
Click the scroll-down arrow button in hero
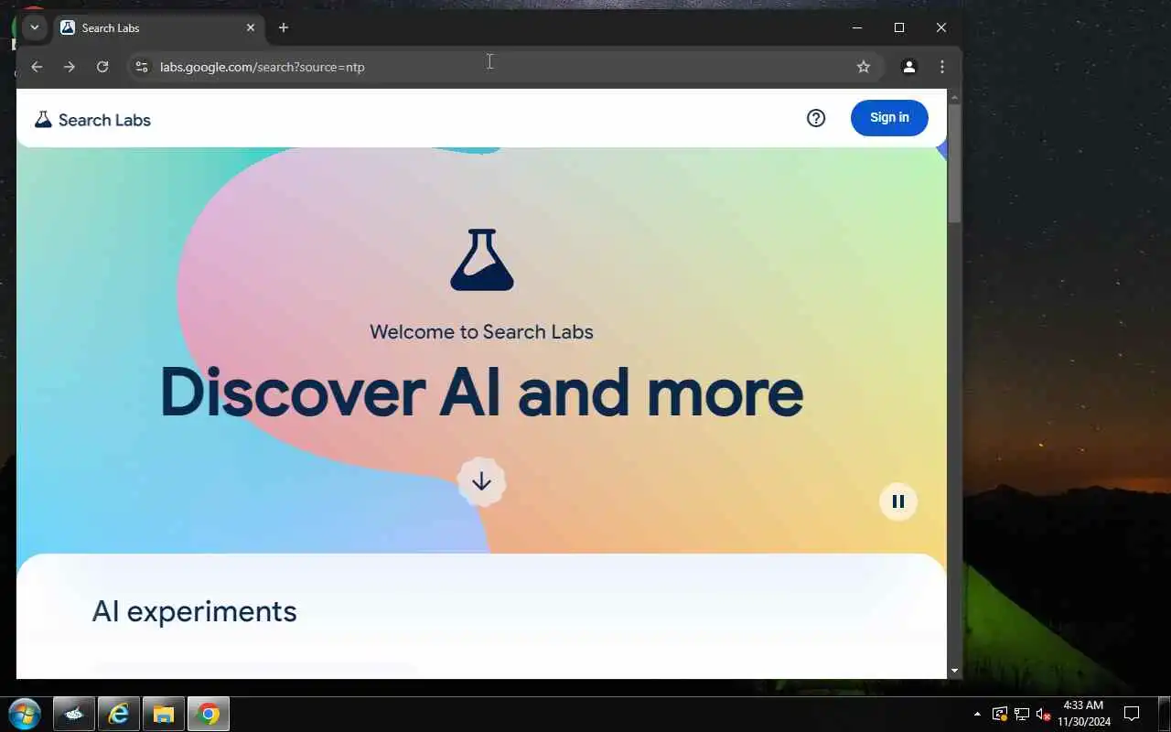pos(481,481)
